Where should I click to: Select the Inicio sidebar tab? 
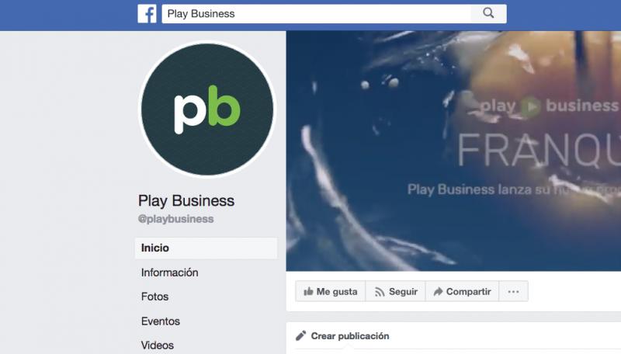click(x=206, y=248)
